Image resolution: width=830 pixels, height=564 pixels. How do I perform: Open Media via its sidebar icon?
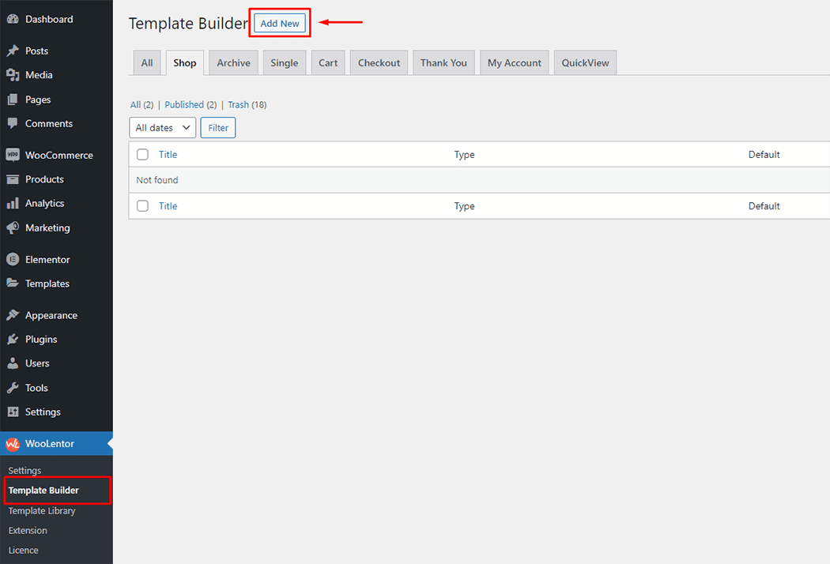(x=13, y=75)
